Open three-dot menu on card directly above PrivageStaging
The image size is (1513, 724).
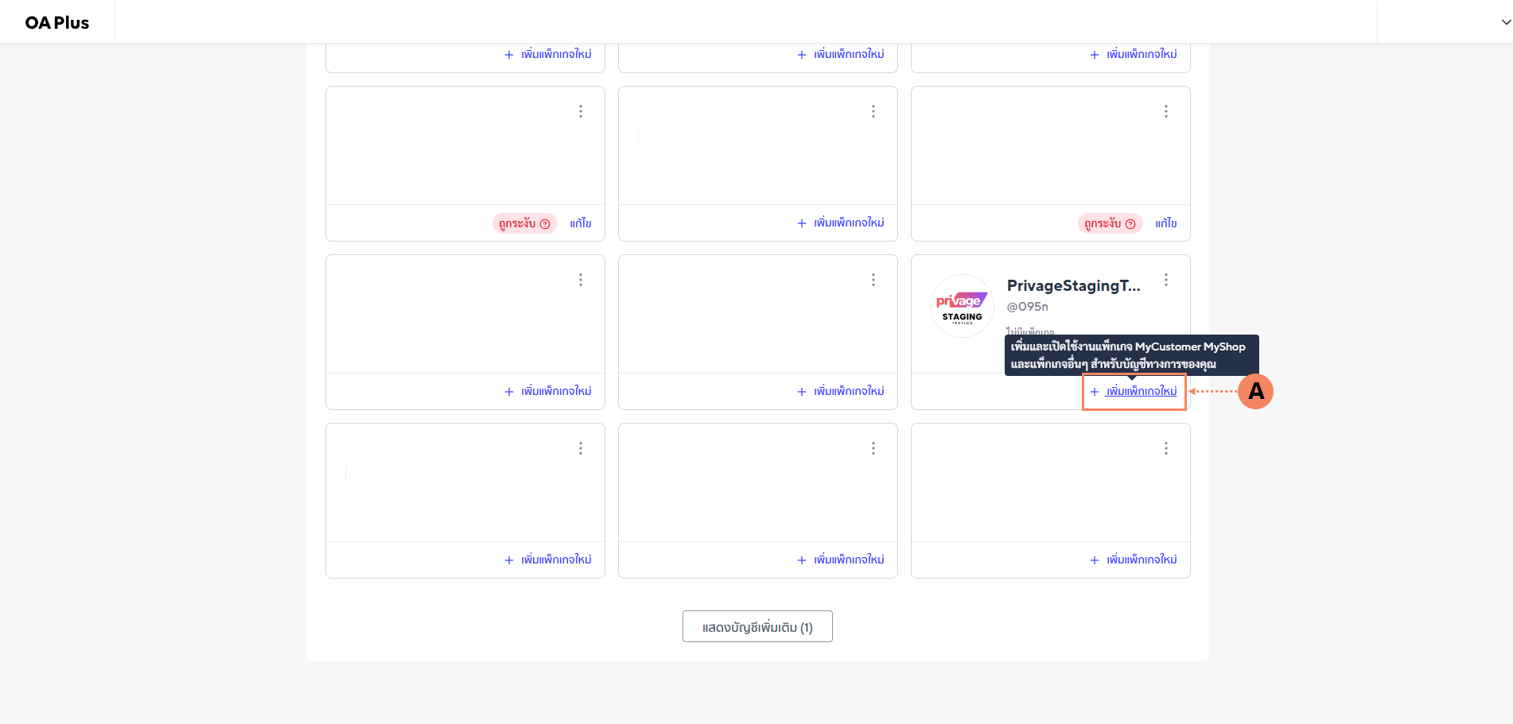1165,111
